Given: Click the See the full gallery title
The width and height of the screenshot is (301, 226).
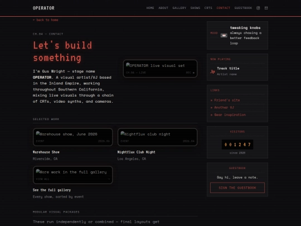Looking at the screenshot, I should pos(52,190).
